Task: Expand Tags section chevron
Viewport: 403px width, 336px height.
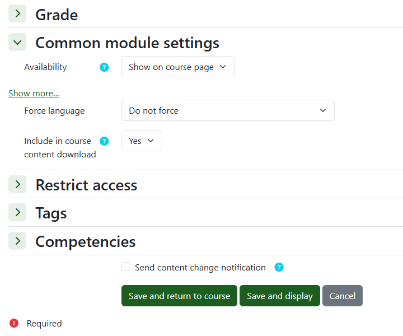Action: tap(17, 213)
